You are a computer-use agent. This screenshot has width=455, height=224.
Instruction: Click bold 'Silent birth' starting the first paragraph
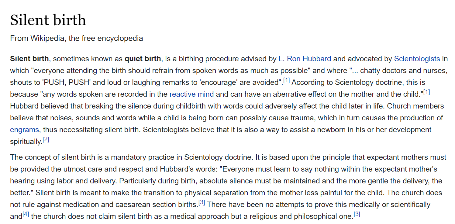(x=29, y=59)
